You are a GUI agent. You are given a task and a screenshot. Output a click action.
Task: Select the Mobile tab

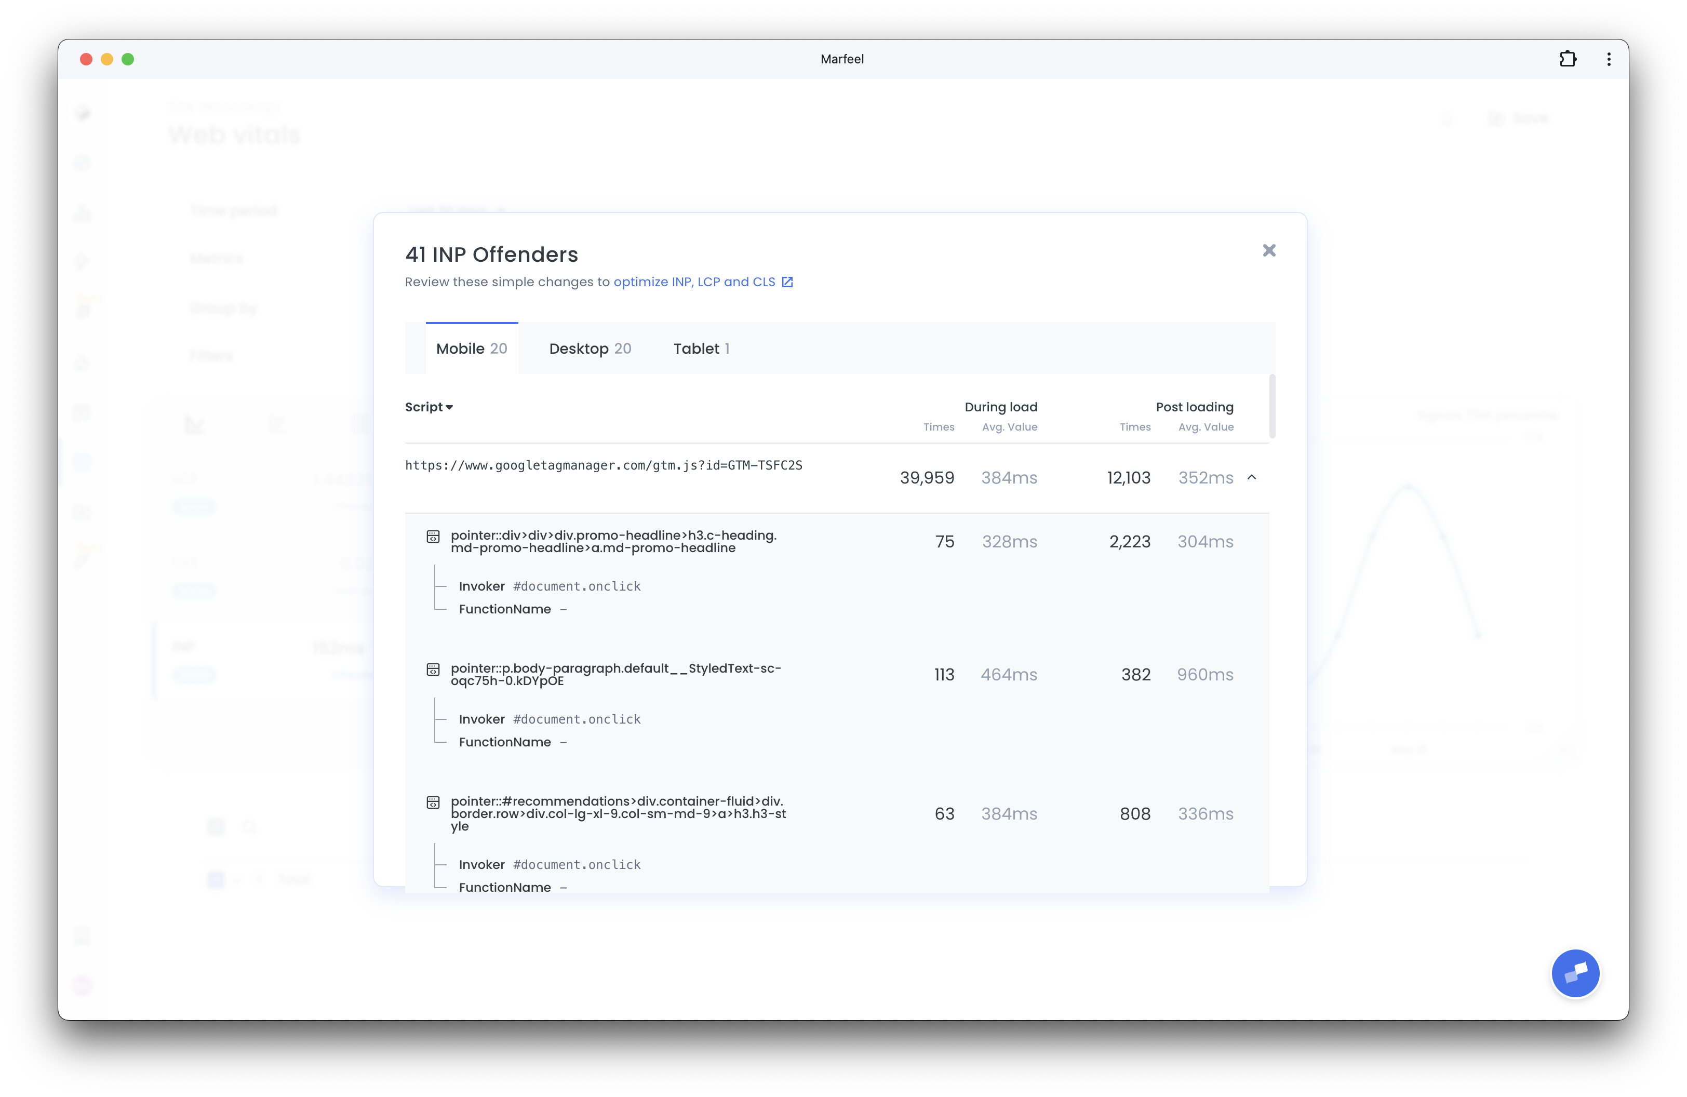tap(472, 349)
